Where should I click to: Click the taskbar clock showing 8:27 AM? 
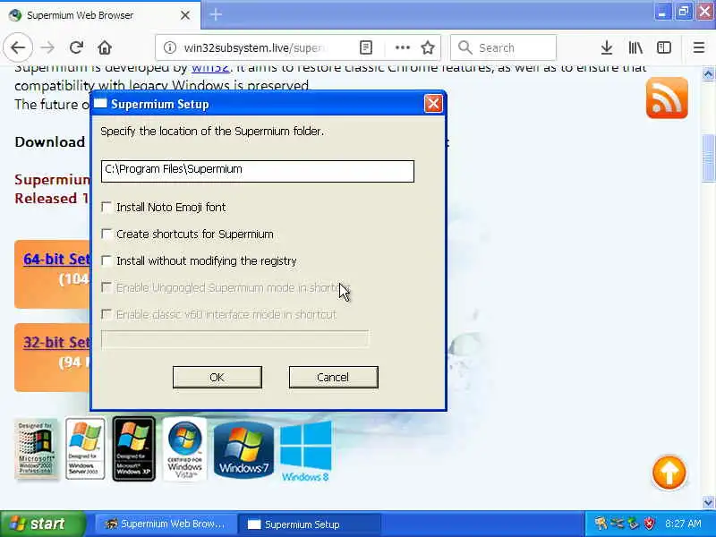(683, 524)
